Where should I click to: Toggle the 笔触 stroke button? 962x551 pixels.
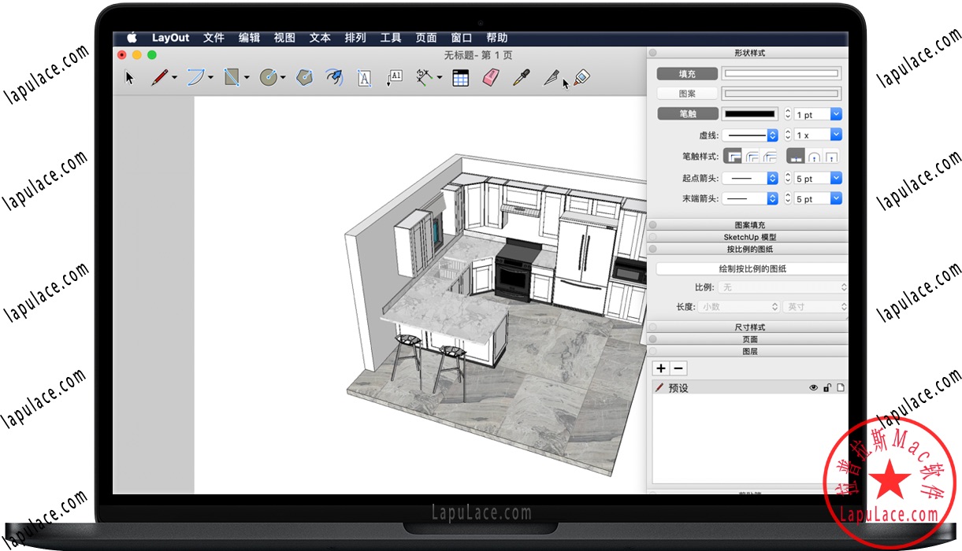coord(687,114)
